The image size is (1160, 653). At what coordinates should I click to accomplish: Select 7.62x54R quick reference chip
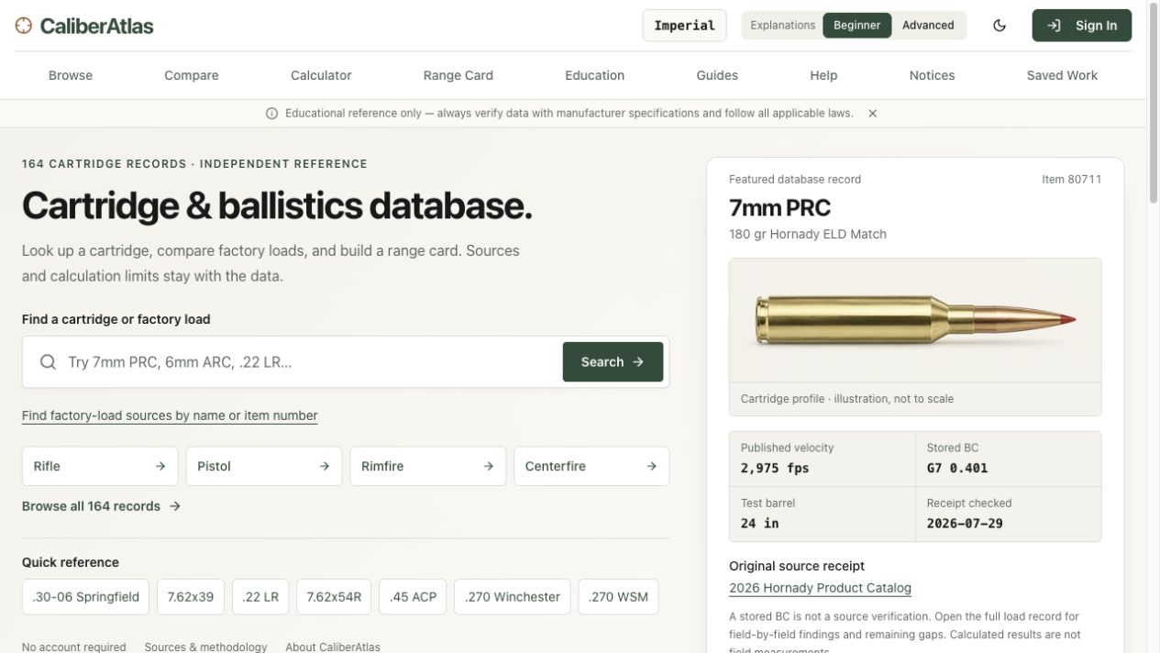pos(334,597)
